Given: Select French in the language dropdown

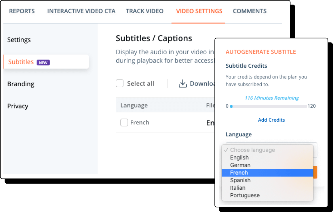Looking at the screenshot, I should (x=239, y=173).
